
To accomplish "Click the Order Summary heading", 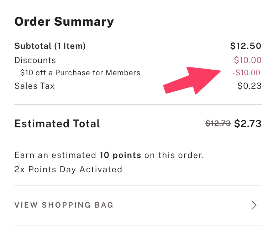I will 64,22.
